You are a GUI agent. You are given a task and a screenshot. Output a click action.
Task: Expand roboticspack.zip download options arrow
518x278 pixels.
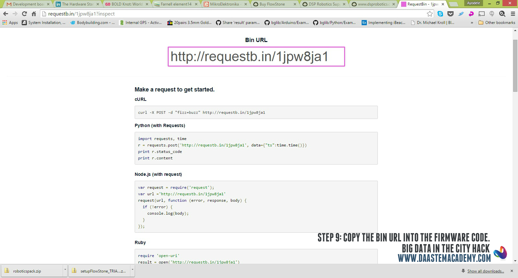(65, 271)
